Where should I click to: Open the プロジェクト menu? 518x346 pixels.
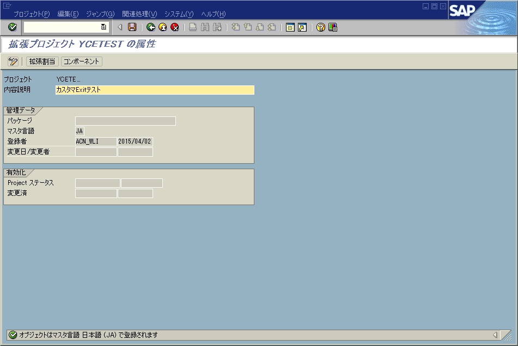[33, 14]
